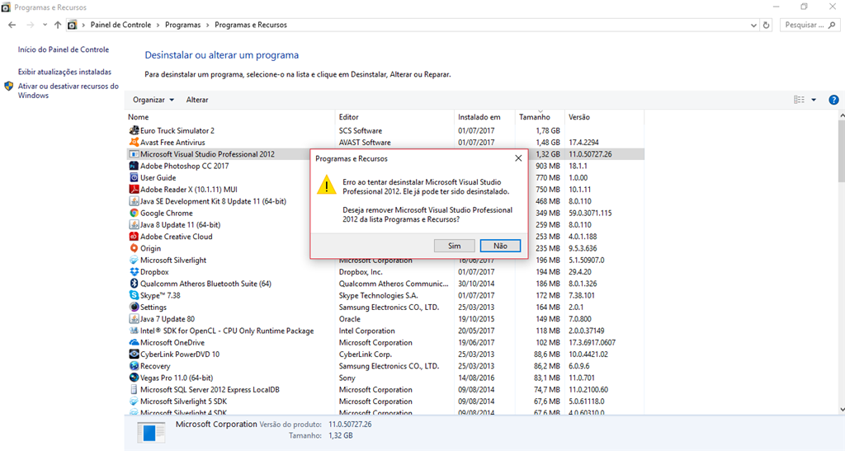The height and width of the screenshot is (451, 845).
Task: Click the scrollbar down arrow
Action: click(842, 410)
